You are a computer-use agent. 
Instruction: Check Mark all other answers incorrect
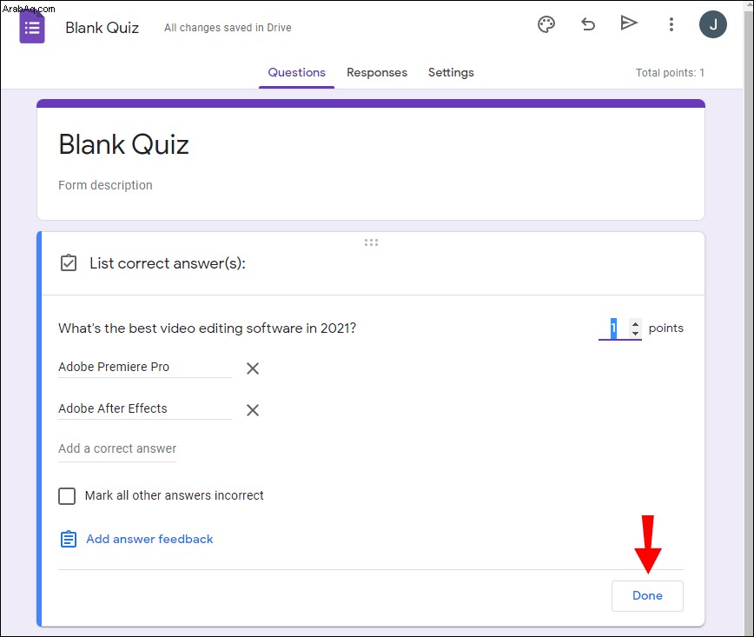point(67,495)
